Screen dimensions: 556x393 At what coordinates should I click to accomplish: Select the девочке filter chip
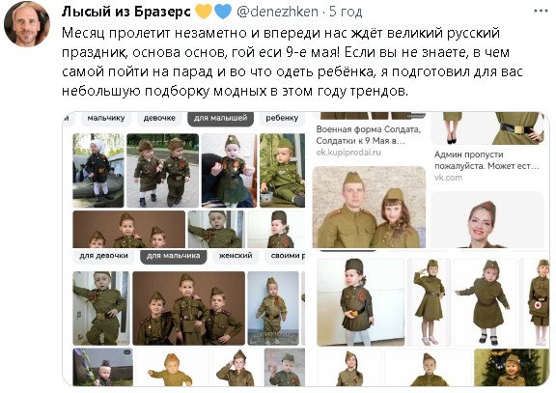(x=159, y=118)
